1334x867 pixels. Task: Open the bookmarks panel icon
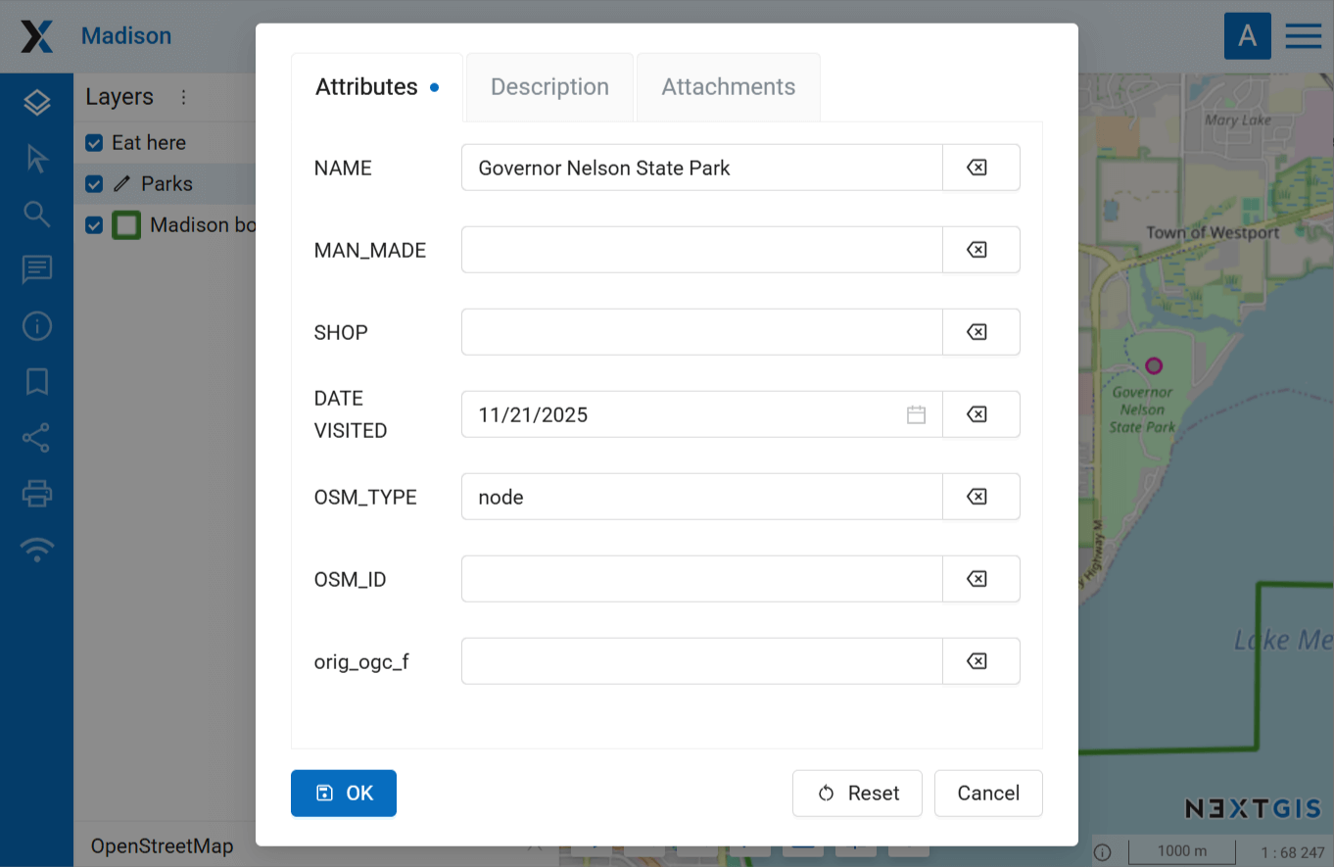point(36,381)
